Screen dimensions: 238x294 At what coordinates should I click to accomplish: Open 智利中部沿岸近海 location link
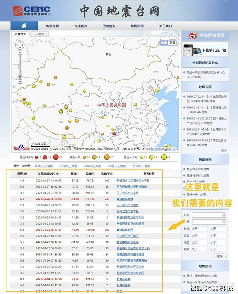coord(128,242)
